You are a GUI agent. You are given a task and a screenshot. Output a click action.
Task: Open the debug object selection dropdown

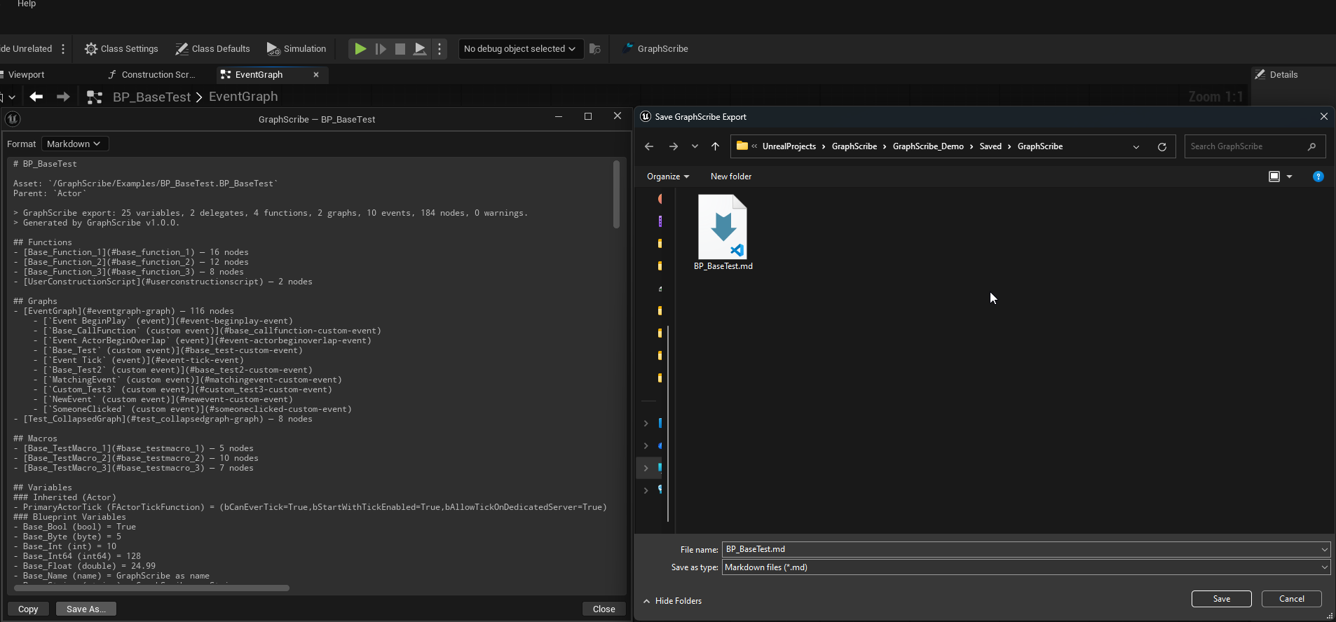click(520, 49)
